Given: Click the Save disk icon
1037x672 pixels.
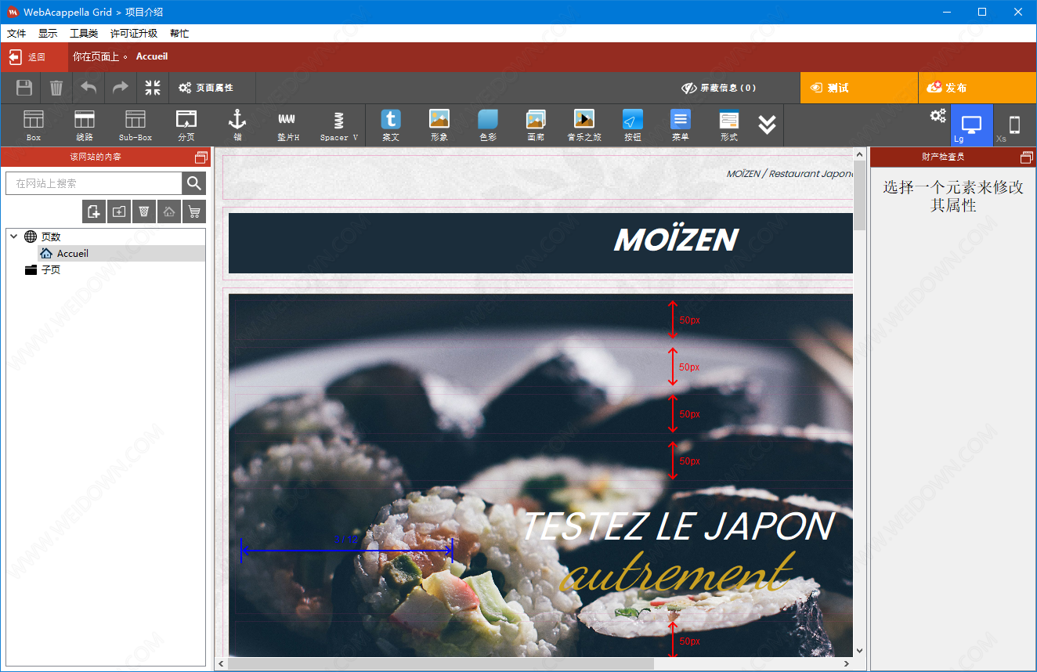Looking at the screenshot, I should tap(24, 88).
